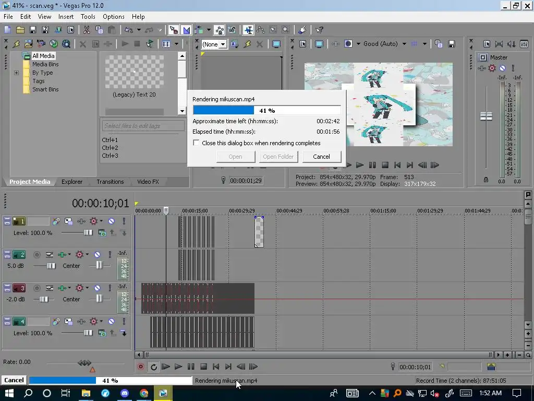
Task: Click the Record button in timeline transport
Action: [141, 367]
